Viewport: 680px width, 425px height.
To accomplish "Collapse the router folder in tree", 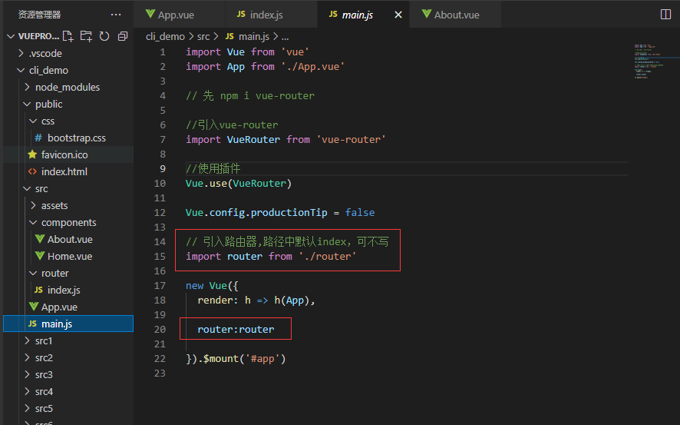I will coord(34,273).
